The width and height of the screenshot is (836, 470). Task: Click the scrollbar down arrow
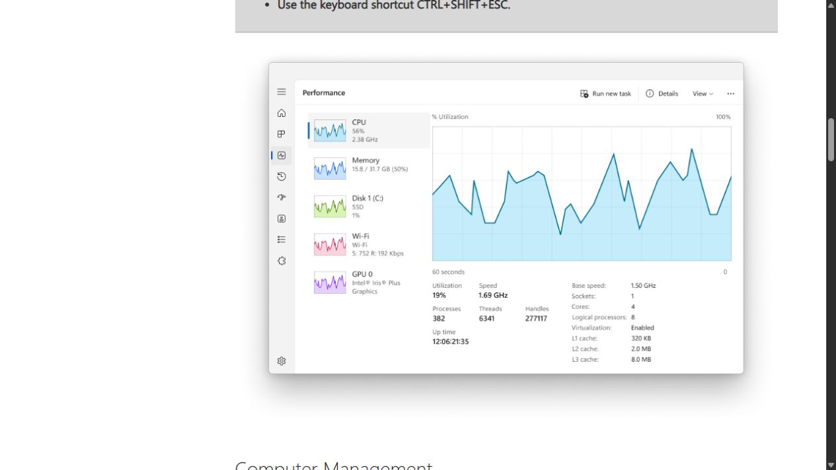coord(831,465)
